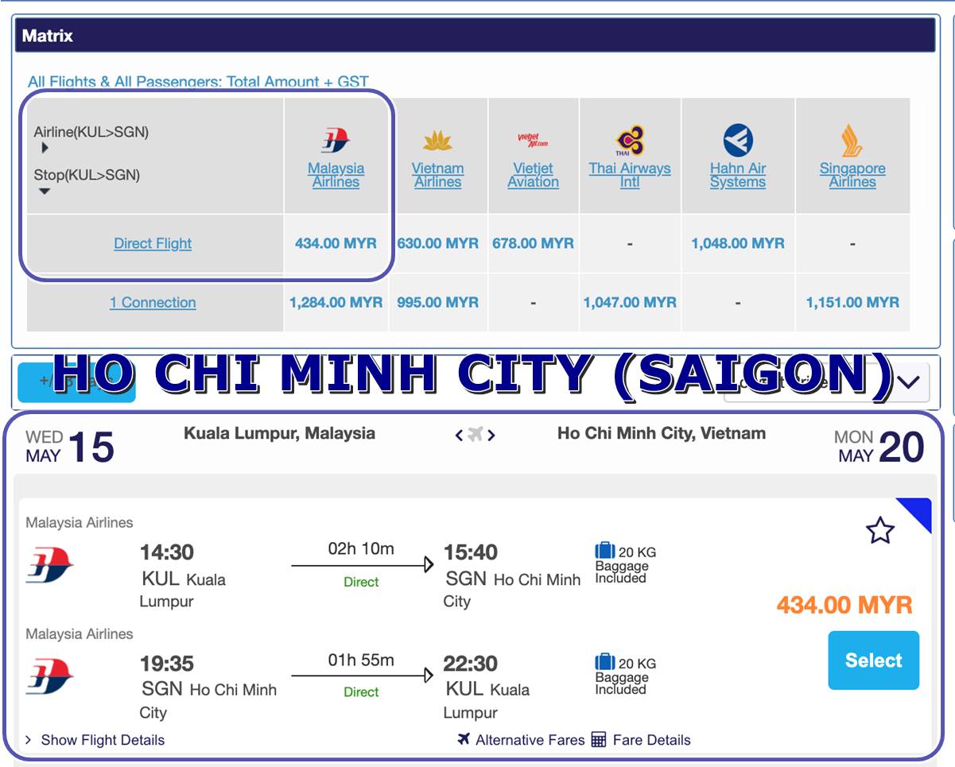Click the Malaysia Airlines logo in matrix
This screenshot has width=955, height=767.
[336, 141]
